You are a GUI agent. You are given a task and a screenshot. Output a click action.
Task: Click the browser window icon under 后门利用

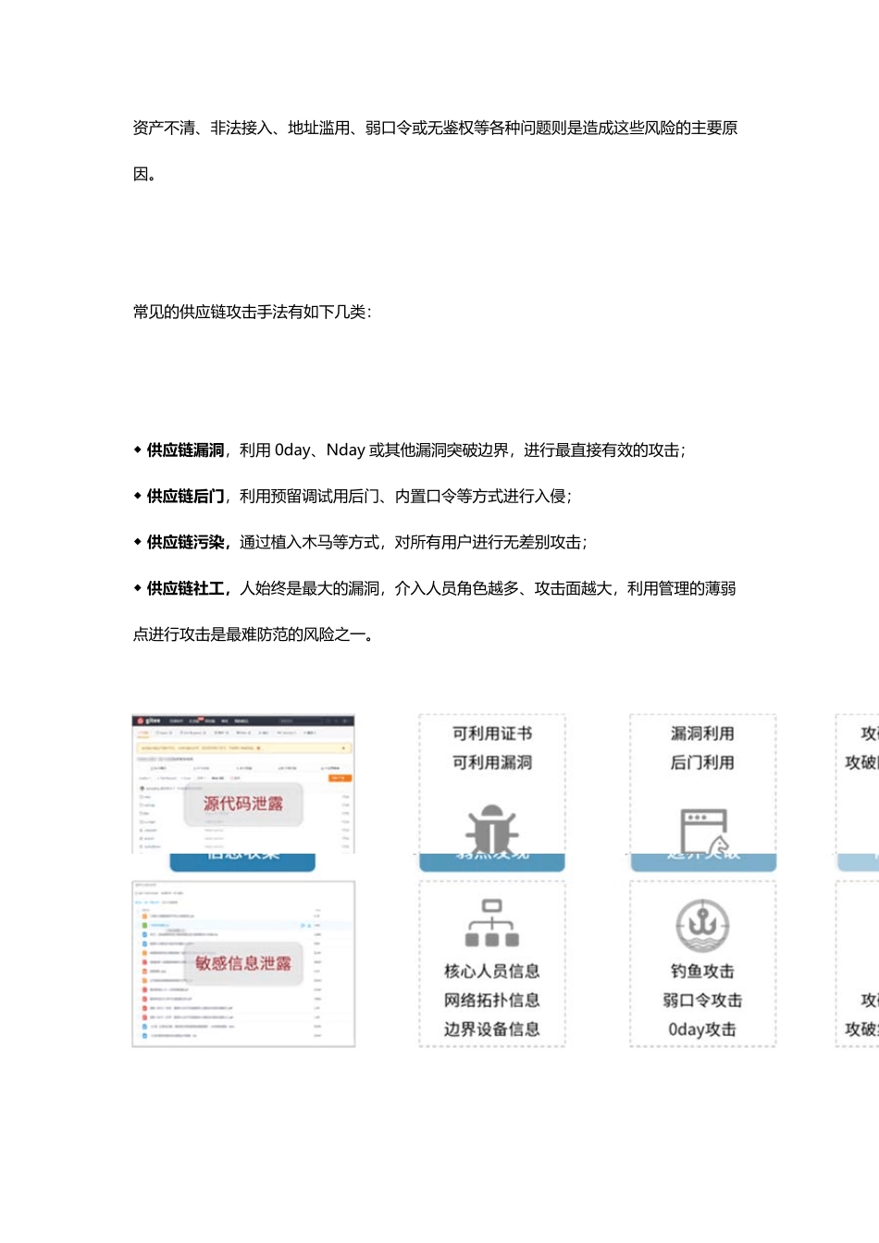[705, 831]
